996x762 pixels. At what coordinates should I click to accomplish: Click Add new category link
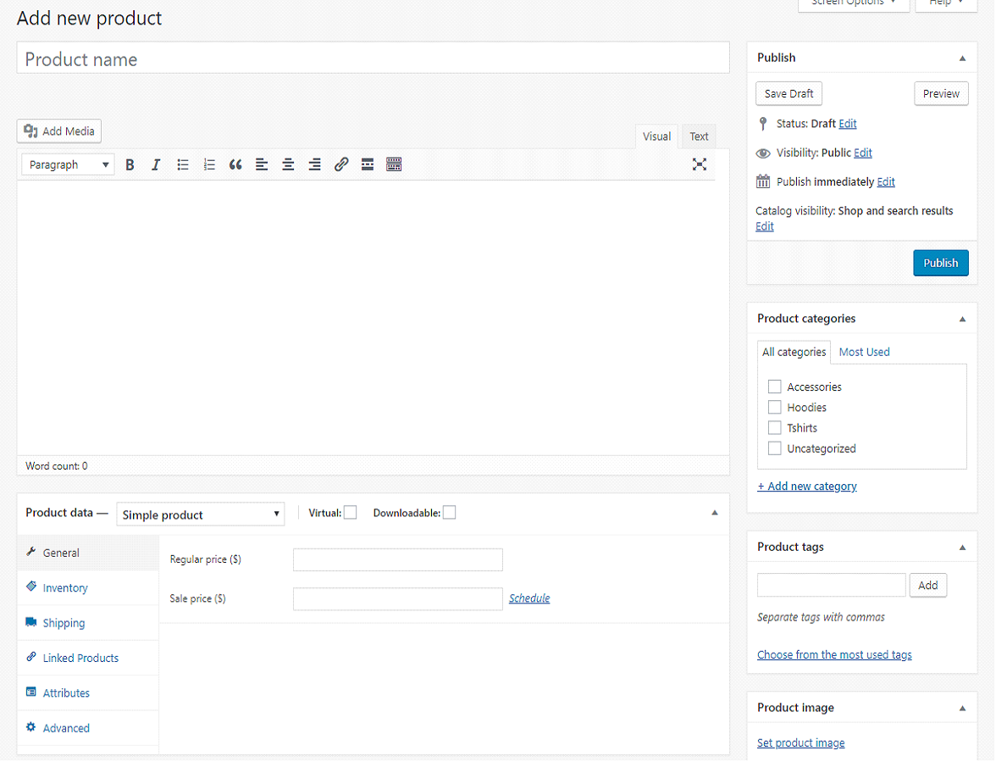pyautogui.click(x=806, y=487)
